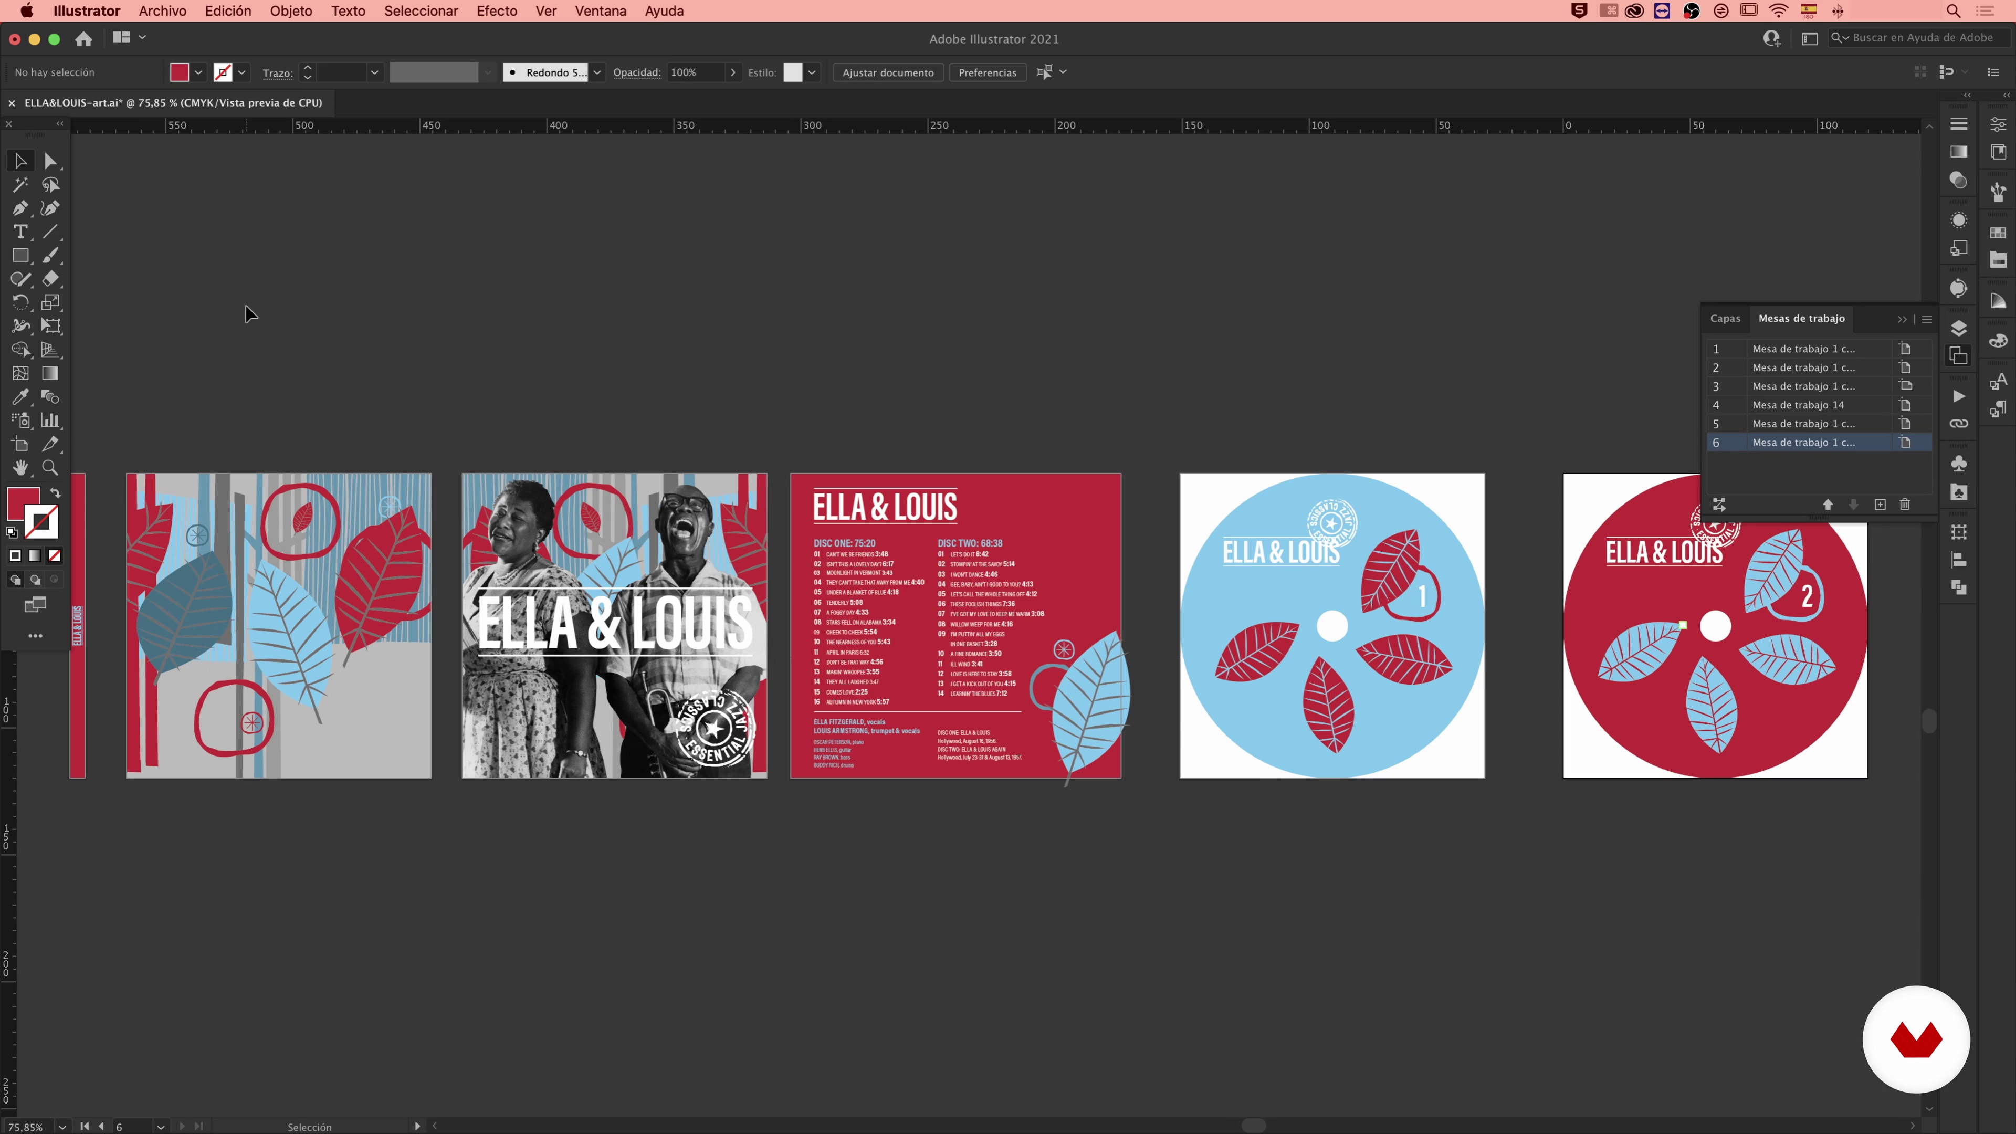This screenshot has width=2016, height=1134.
Task: Set fill mode to None
Action: [x=55, y=555]
